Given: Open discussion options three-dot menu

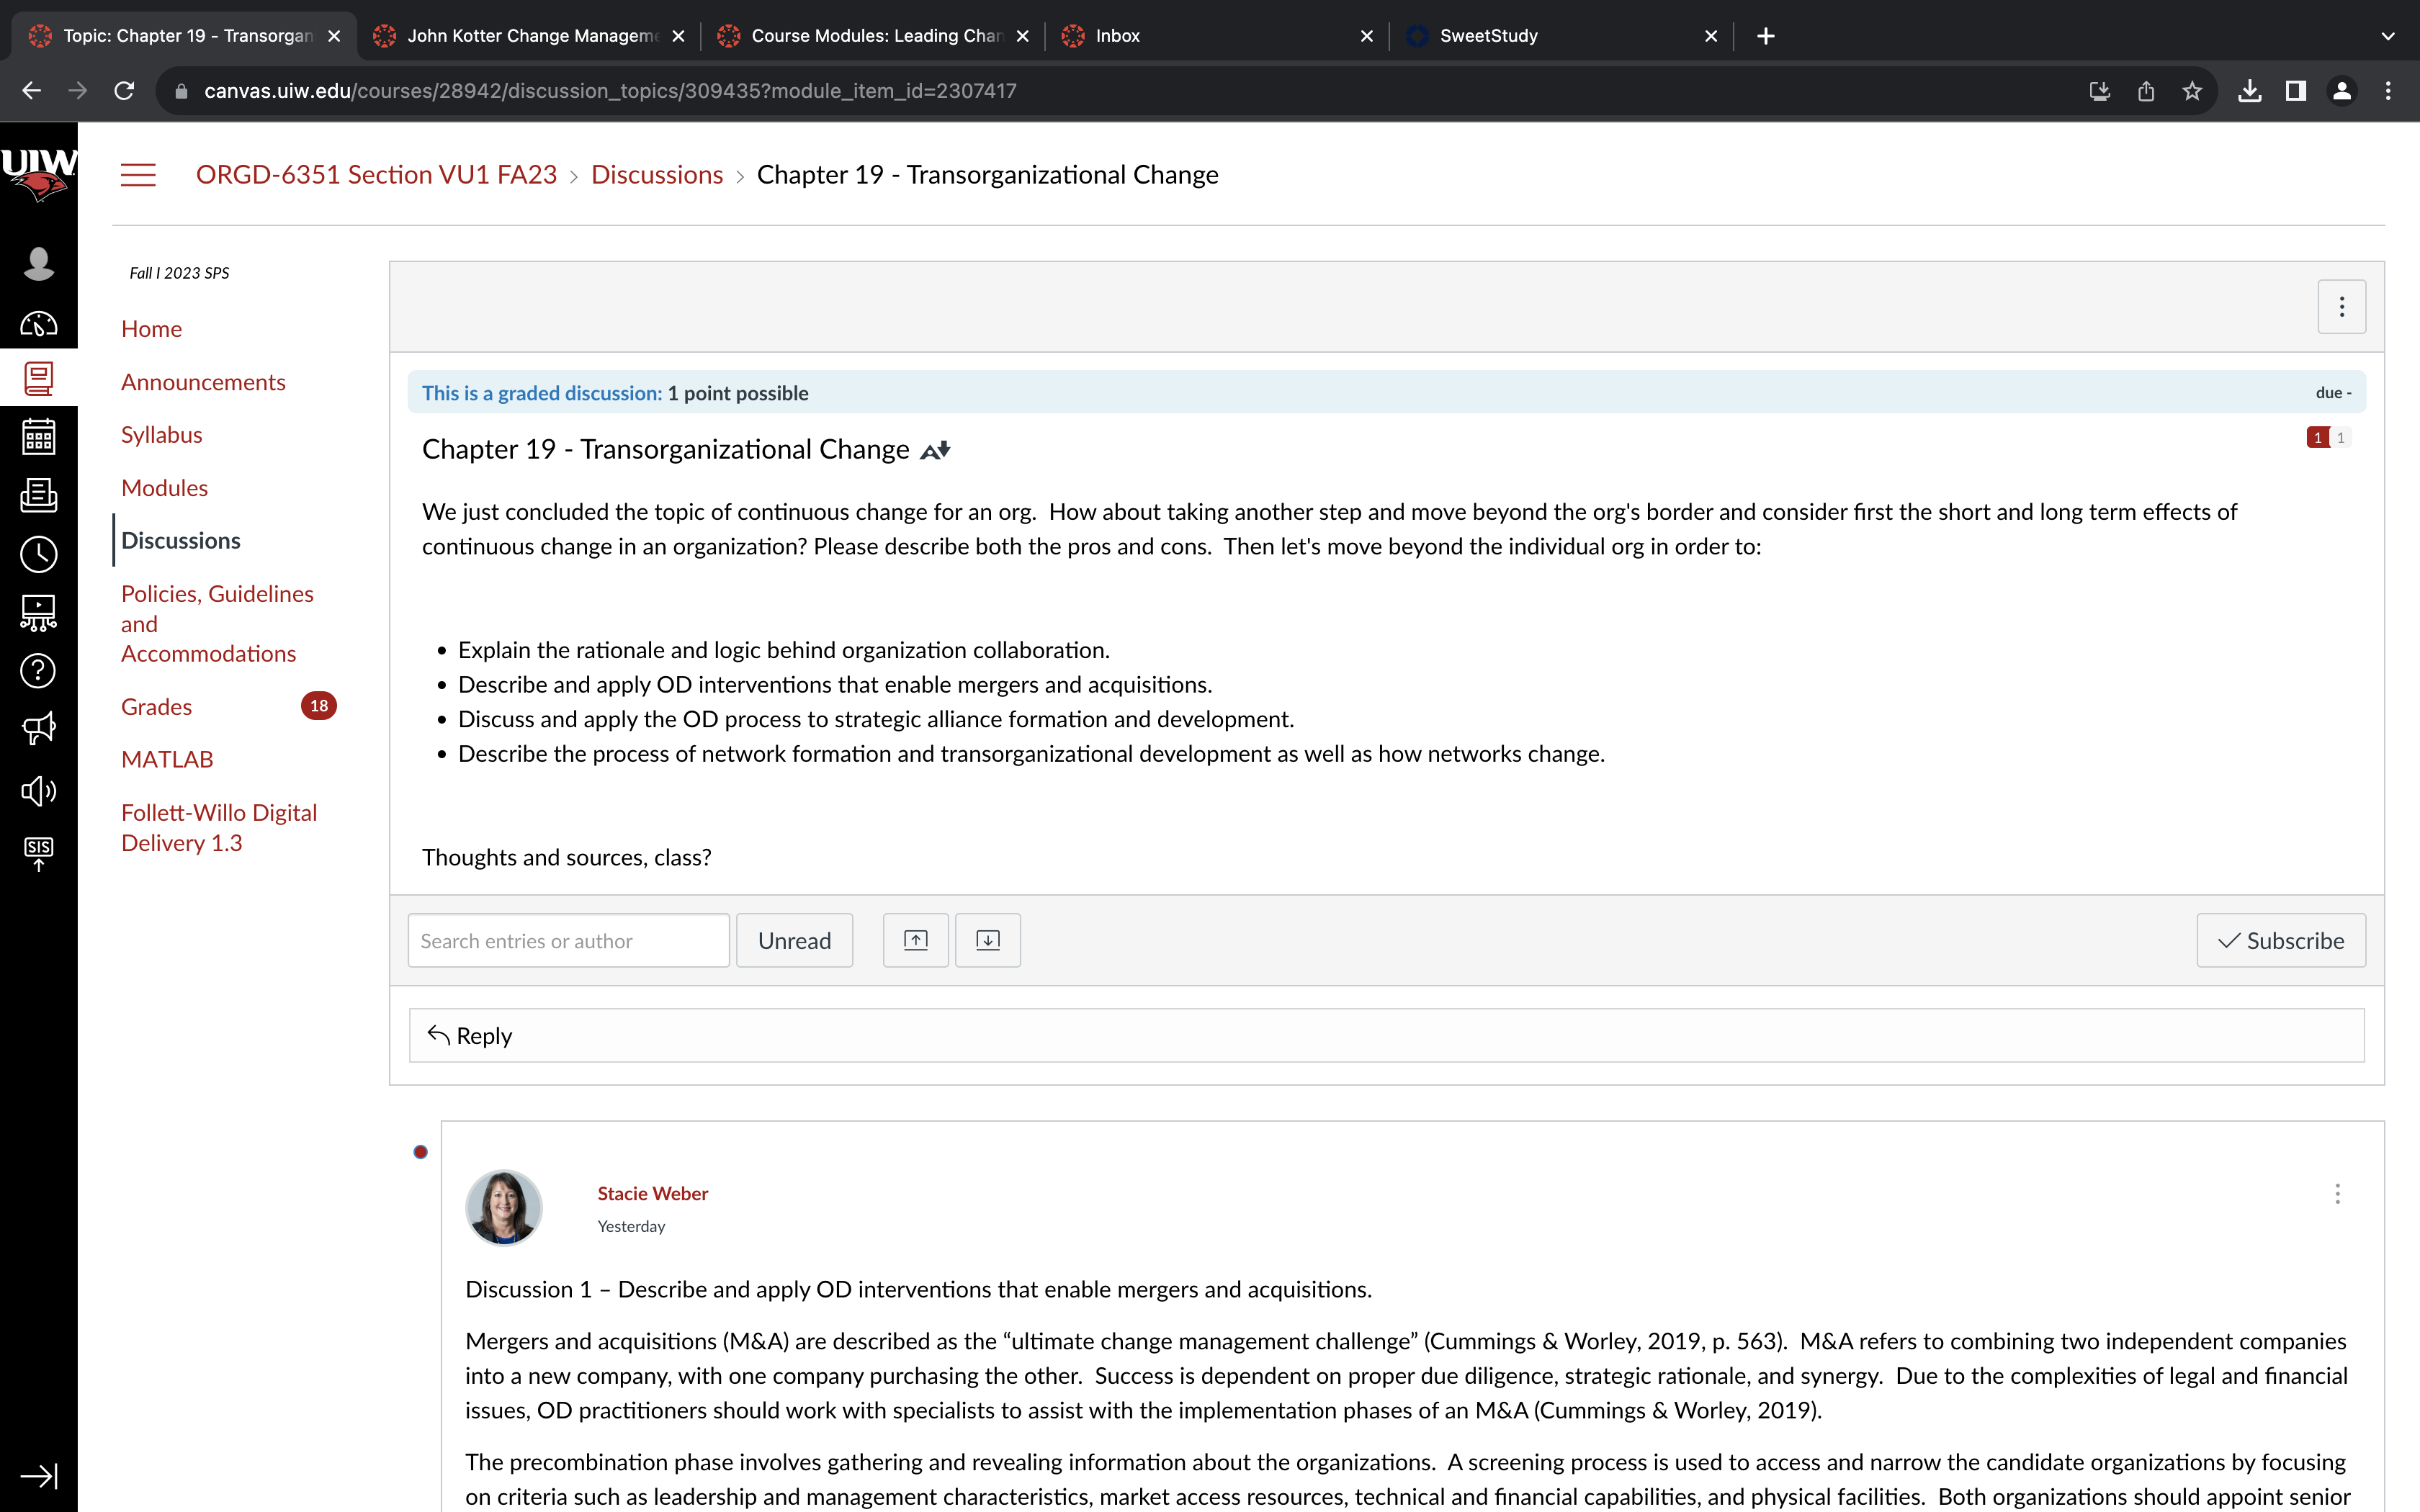Looking at the screenshot, I should coord(2342,306).
